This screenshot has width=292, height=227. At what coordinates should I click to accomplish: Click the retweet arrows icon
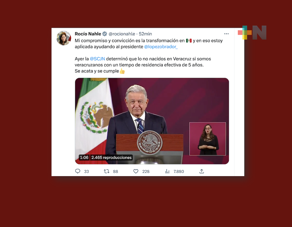107,171
